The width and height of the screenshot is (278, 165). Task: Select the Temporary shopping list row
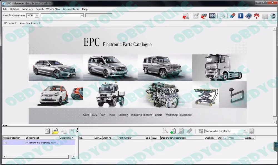click(39, 143)
